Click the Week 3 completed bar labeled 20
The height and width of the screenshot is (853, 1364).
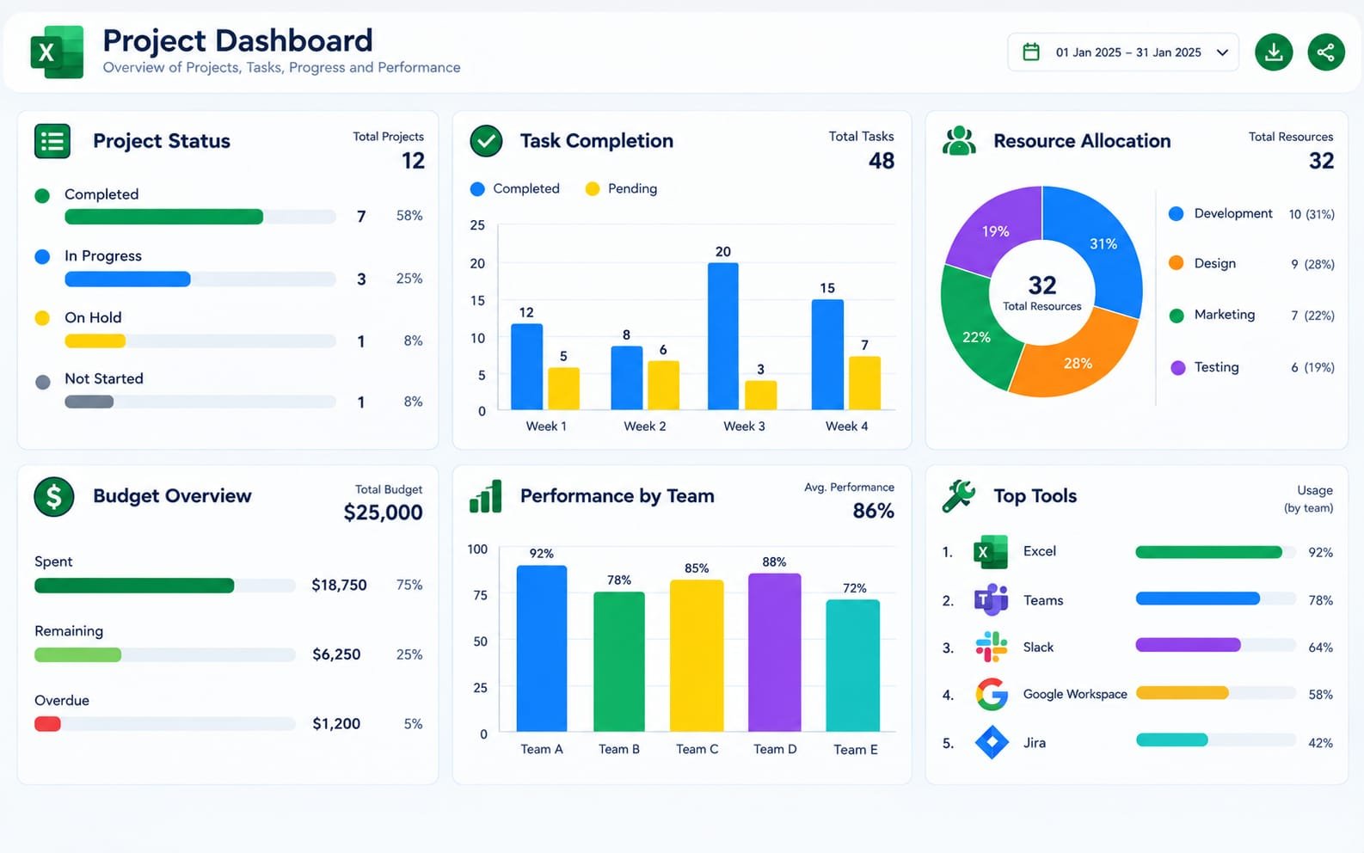[x=722, y=336]
